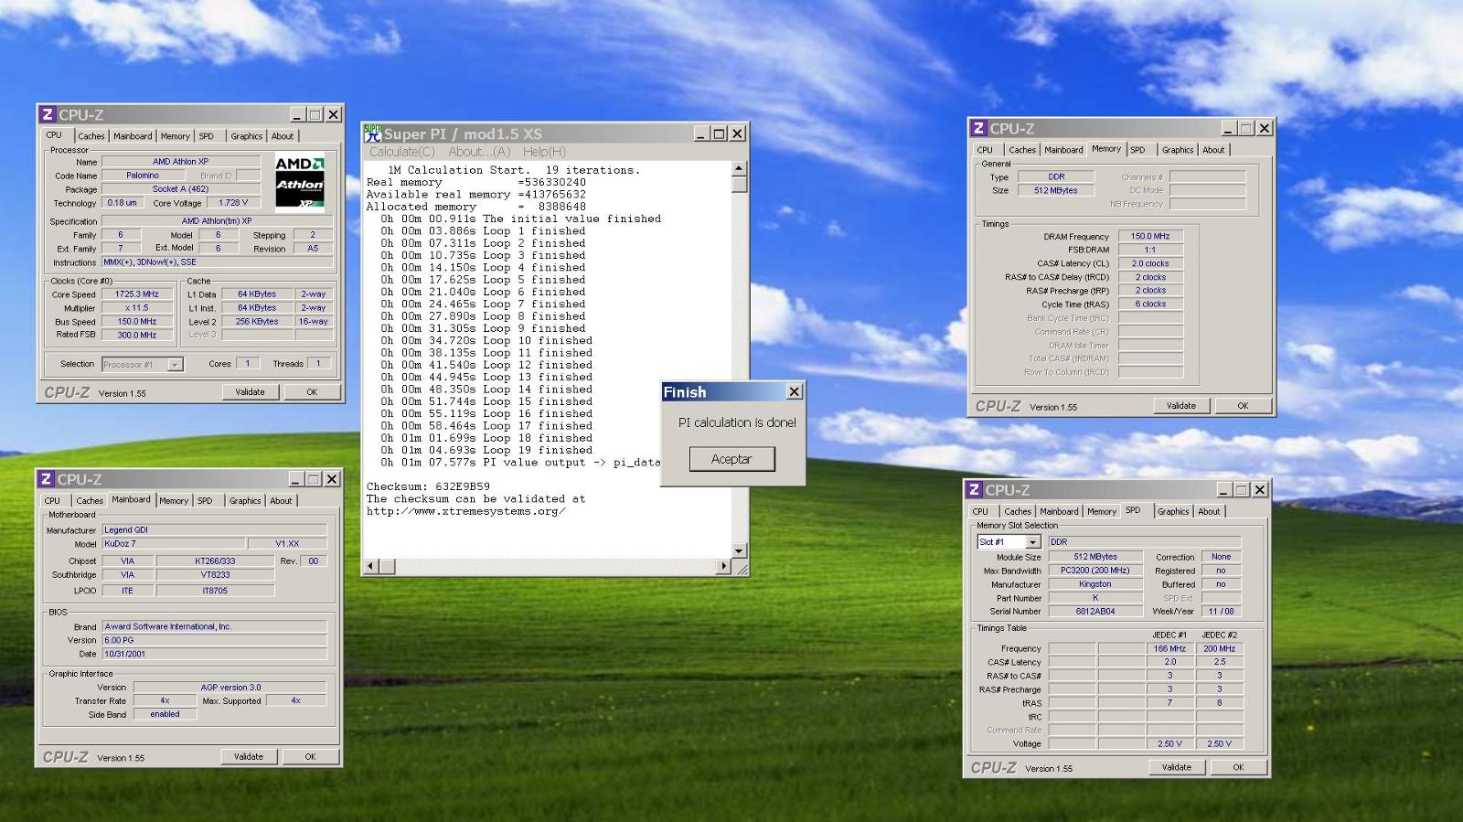Open Memory tab in top-left CPU-Z window
1463x822 pixels.
(x=175, y=136)
